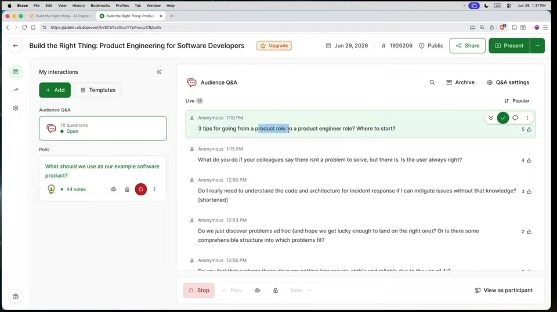Go to the Next interaction
557x312 pixels.
301,291
